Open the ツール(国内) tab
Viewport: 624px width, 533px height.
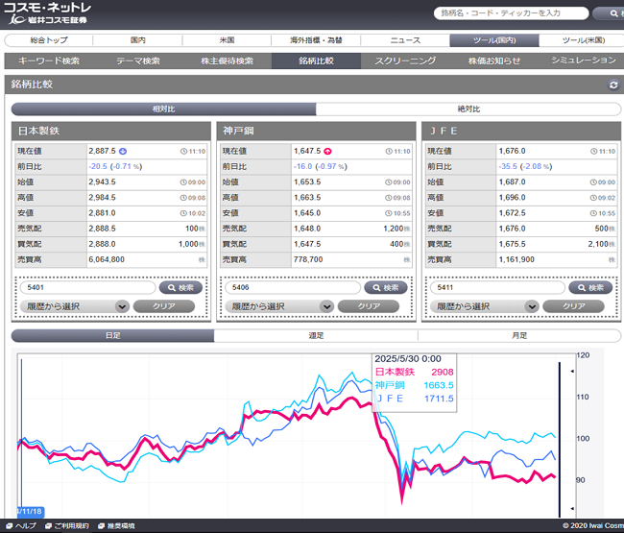point(494,40)
